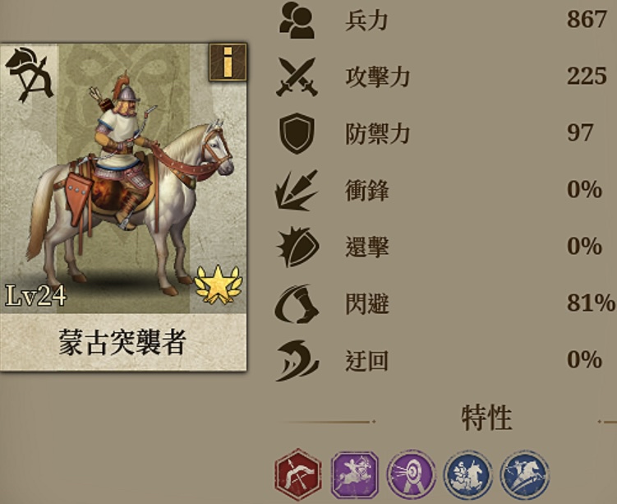Click the troop strength people icon
Viewport: 617px width, 504px height.
pos(297,20)
